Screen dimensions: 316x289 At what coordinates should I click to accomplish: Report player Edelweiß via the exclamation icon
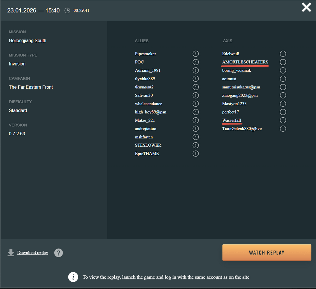(x=283, y=54)
